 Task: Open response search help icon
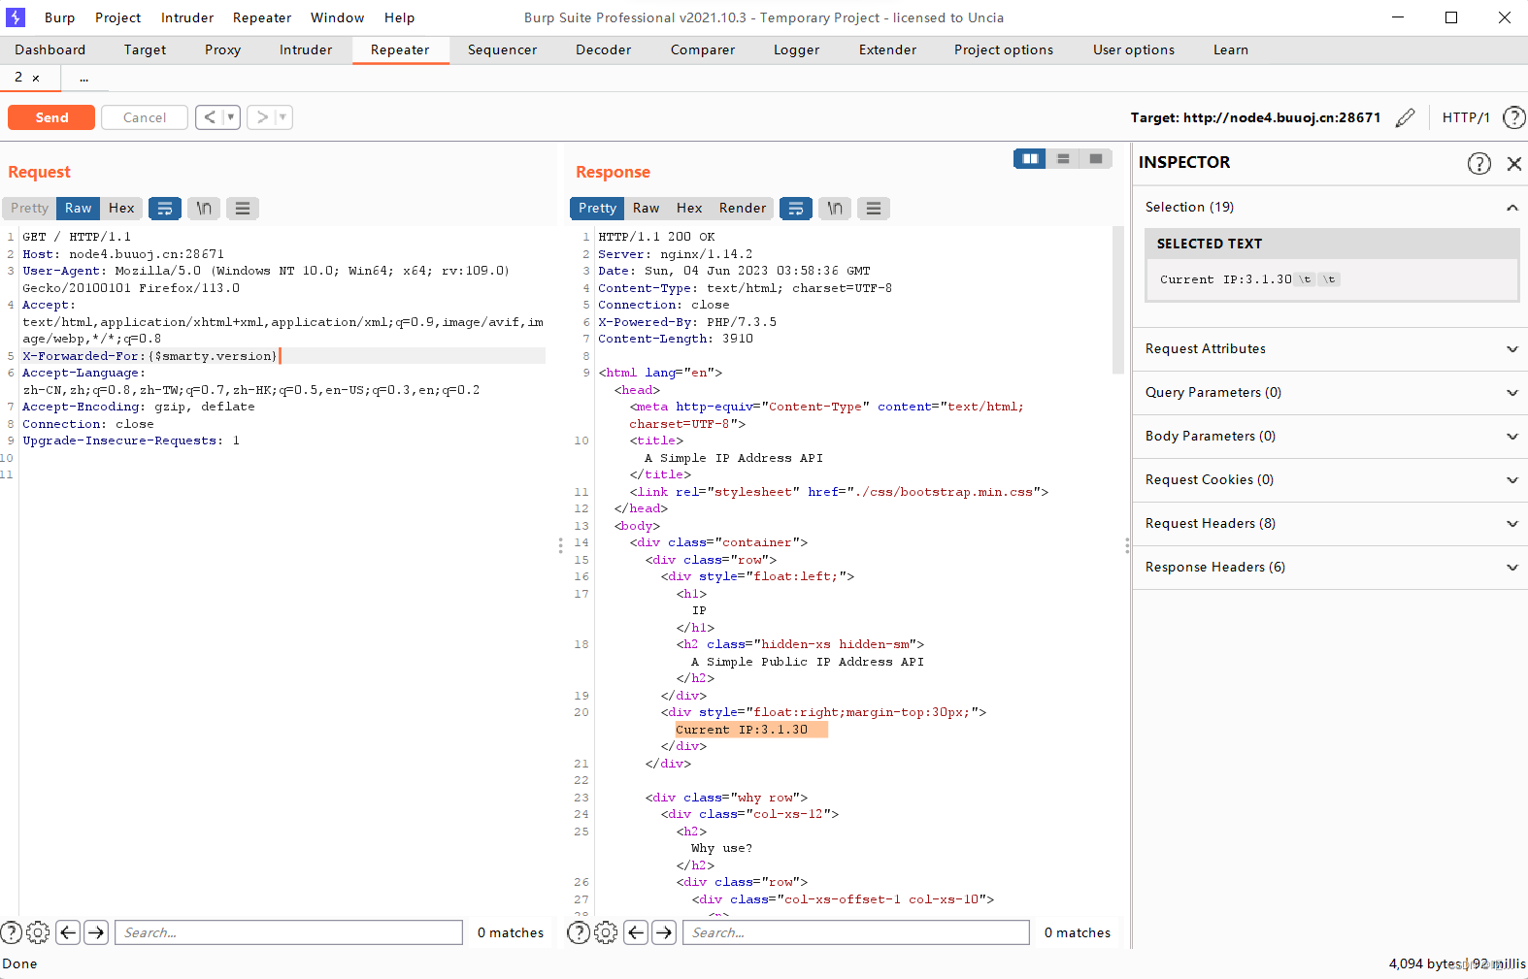click(x=579, y=932)
